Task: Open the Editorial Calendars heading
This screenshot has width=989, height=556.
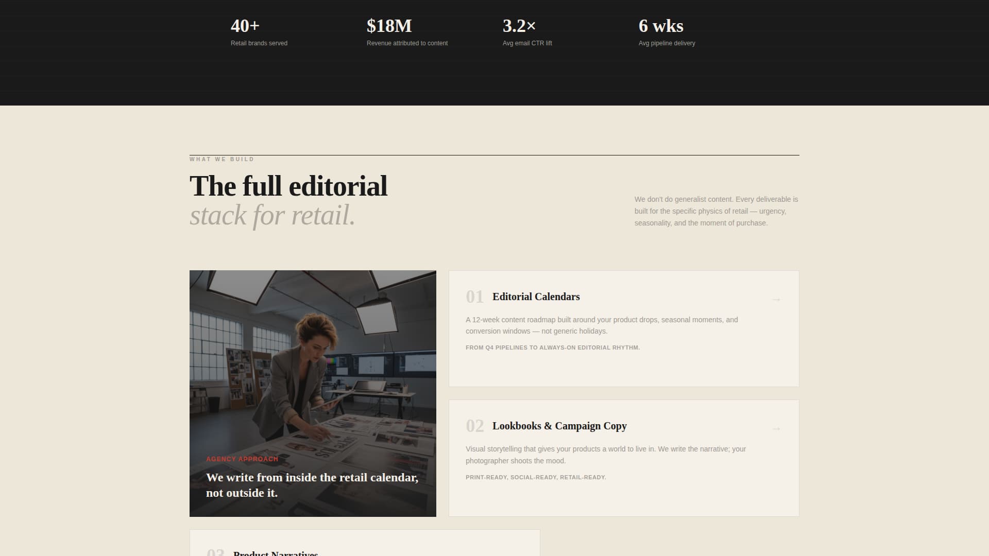Action: (536, 297)
